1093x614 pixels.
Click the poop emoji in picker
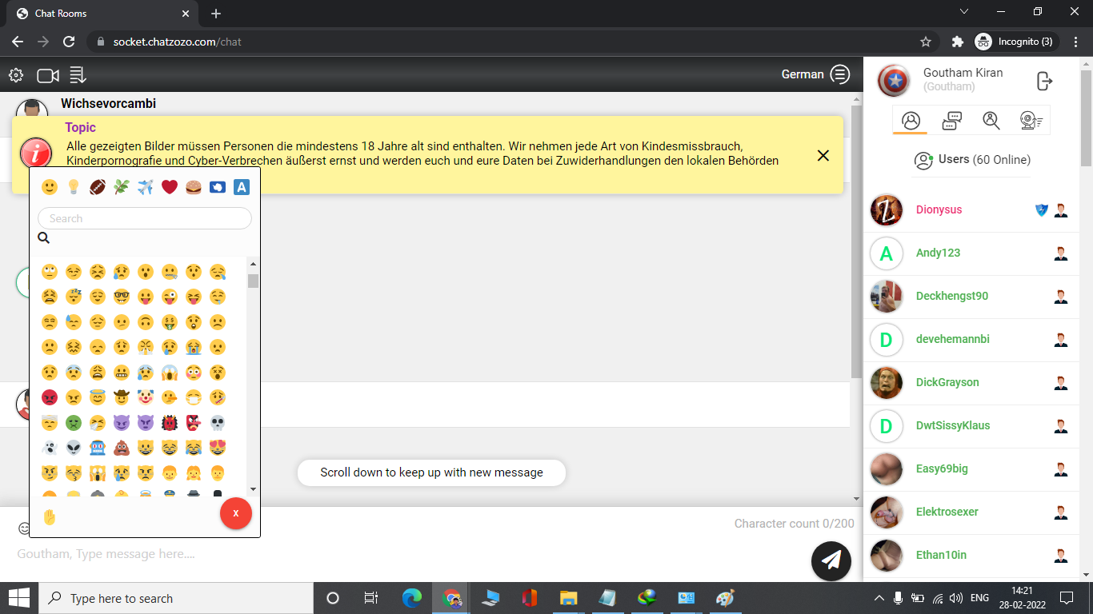tap(122, 447)
